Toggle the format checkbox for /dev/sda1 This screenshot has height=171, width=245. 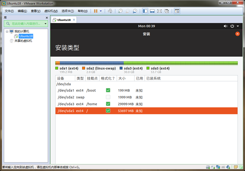[108, 90]
